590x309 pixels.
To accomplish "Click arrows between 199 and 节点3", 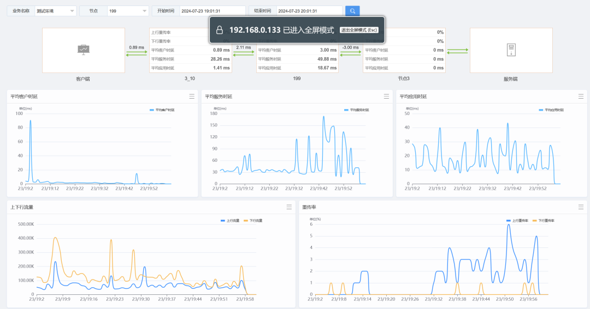I will click(350, 54).
